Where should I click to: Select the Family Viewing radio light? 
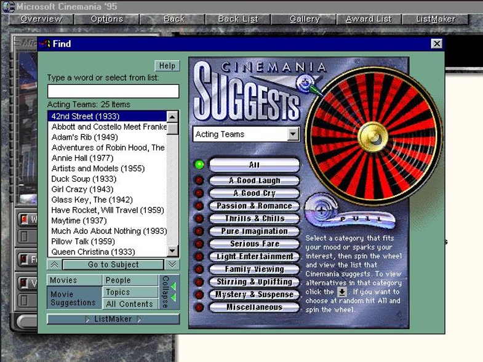[199, 269]
